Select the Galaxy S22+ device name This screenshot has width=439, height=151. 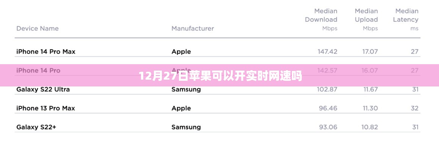(x=36, y=127)
